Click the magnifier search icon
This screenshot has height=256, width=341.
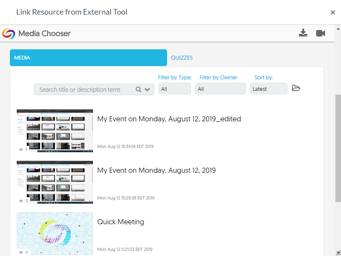[138, 90]
